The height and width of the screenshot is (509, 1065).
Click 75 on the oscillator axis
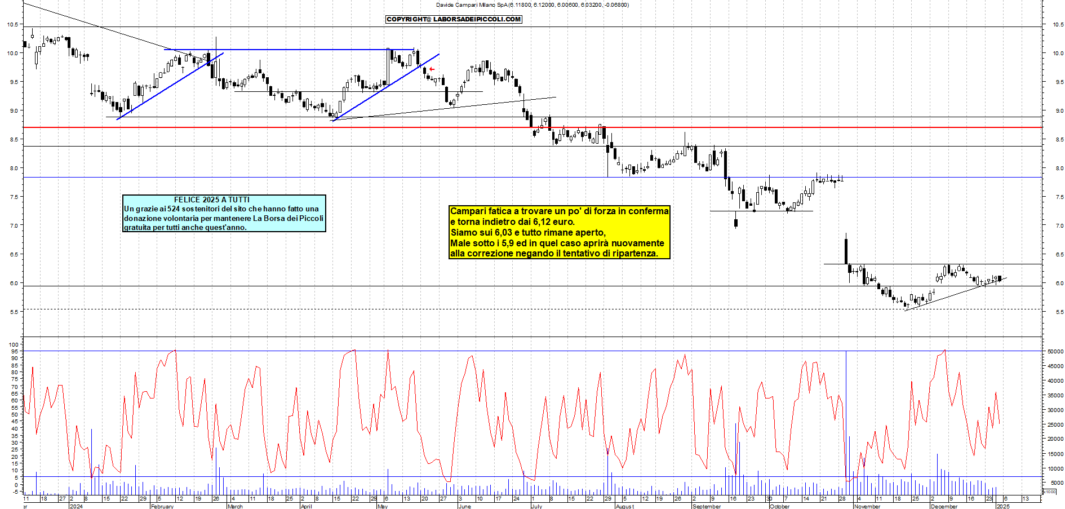click(x=15, y=380)
